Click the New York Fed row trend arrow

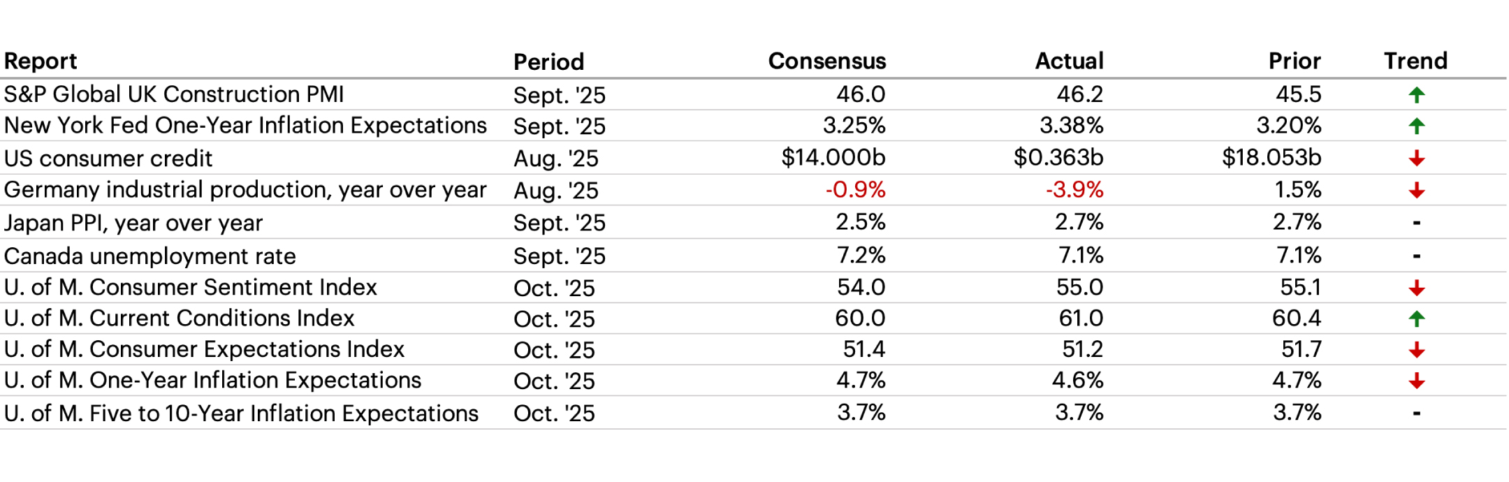coord(1416,126)
